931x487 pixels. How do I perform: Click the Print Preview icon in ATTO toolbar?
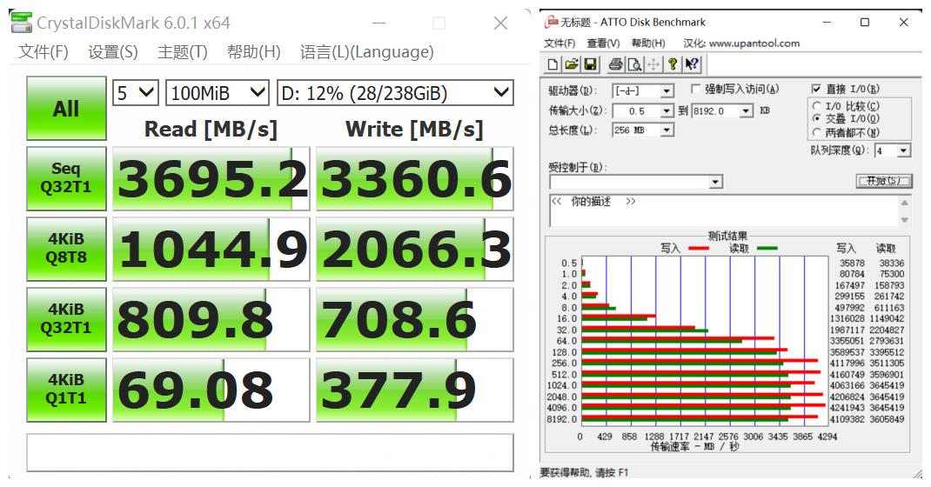click(634, 64)
